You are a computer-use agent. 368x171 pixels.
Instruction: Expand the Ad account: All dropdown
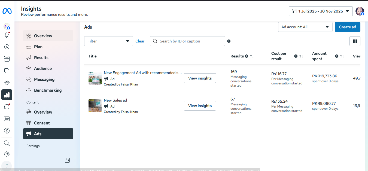click(305, 27)
